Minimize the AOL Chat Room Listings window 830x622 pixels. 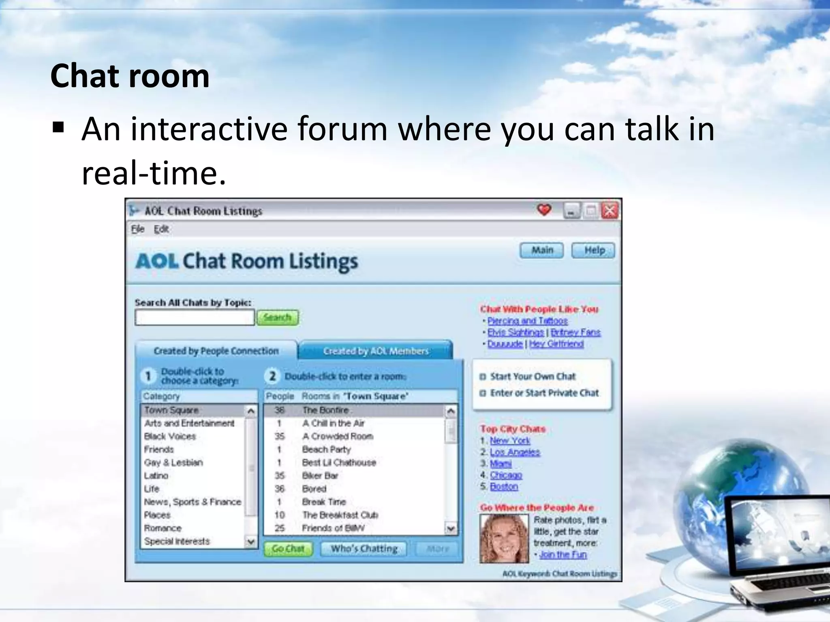[571, 211]
